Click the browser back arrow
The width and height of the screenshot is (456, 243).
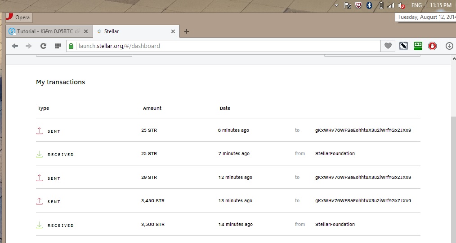(x=15, y=46)
